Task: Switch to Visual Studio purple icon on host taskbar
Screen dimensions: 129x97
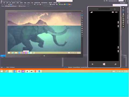Action: [x=19, y=71]
